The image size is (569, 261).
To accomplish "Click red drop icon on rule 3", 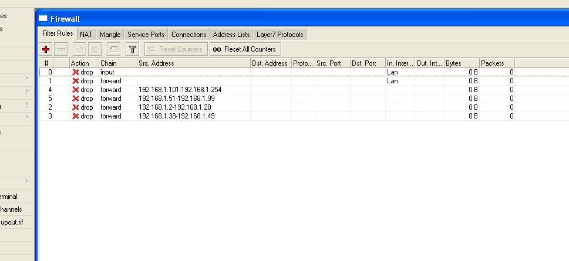I will (75, 116).
